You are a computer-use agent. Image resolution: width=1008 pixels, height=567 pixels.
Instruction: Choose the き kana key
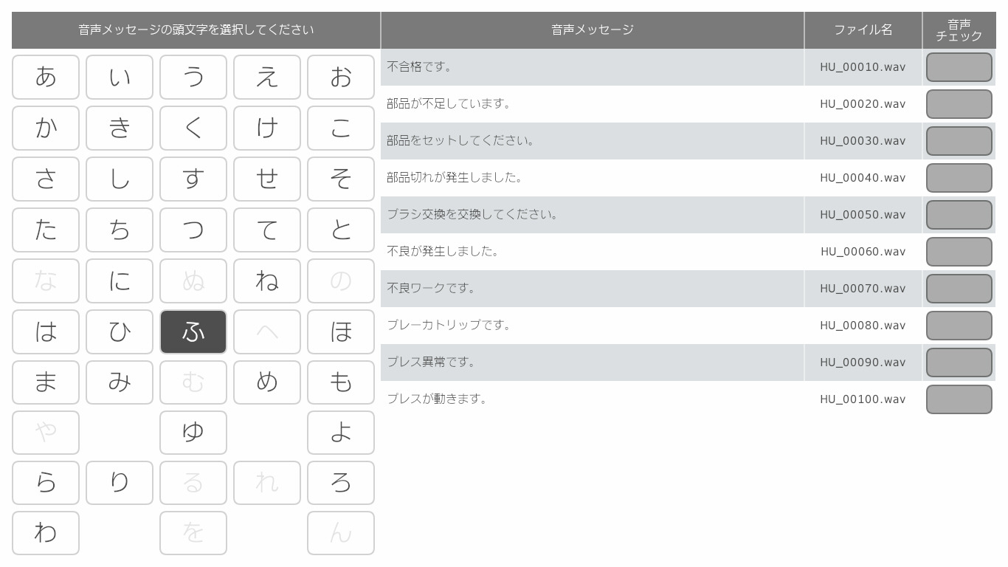120,128
